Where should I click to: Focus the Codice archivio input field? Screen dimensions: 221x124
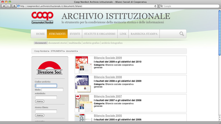(x=46, y=86)
